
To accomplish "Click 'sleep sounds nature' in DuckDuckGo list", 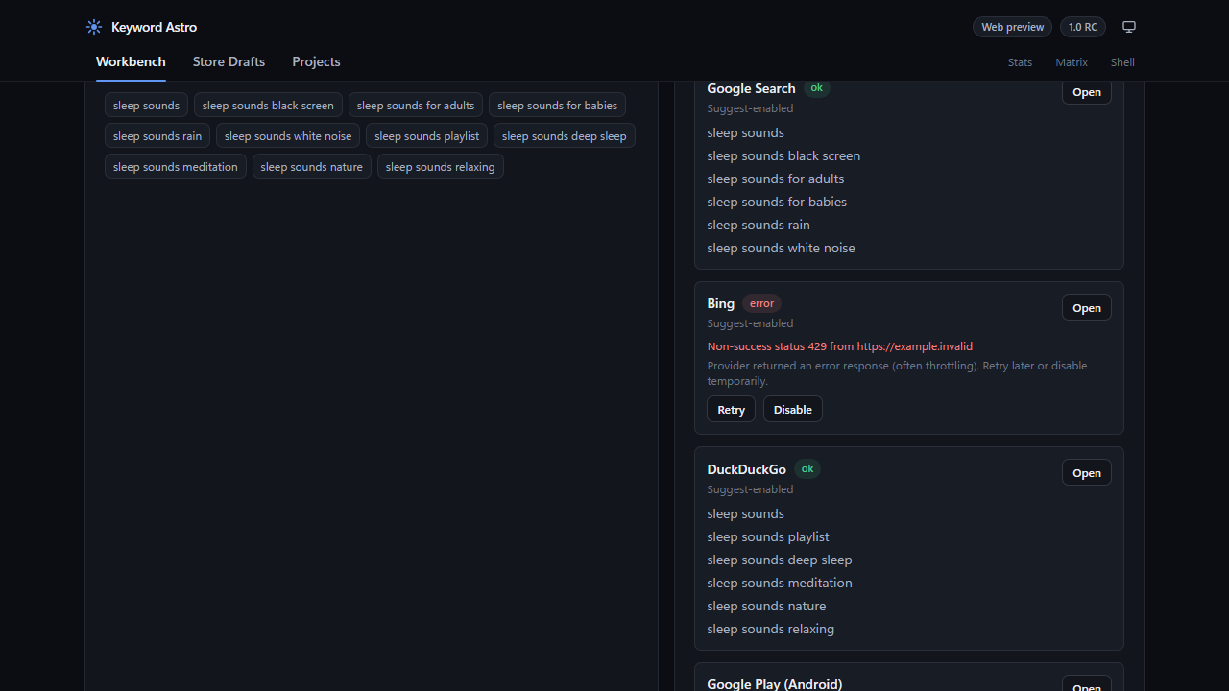I will click(x=766, y=606).
